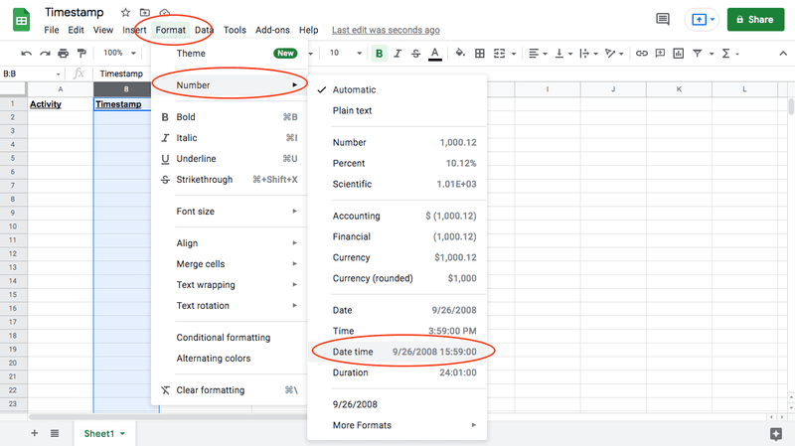Viewport: 795px width, 446px height.
Task: Expand Font size submenu
Action: click(x=230, y=212)
